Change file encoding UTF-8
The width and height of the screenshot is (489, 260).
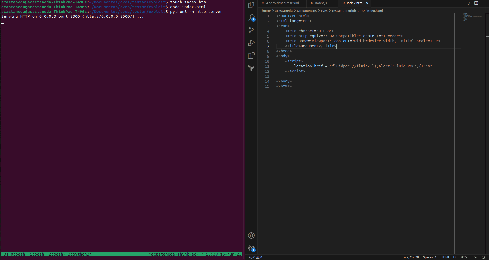click(x=445, y=257)
